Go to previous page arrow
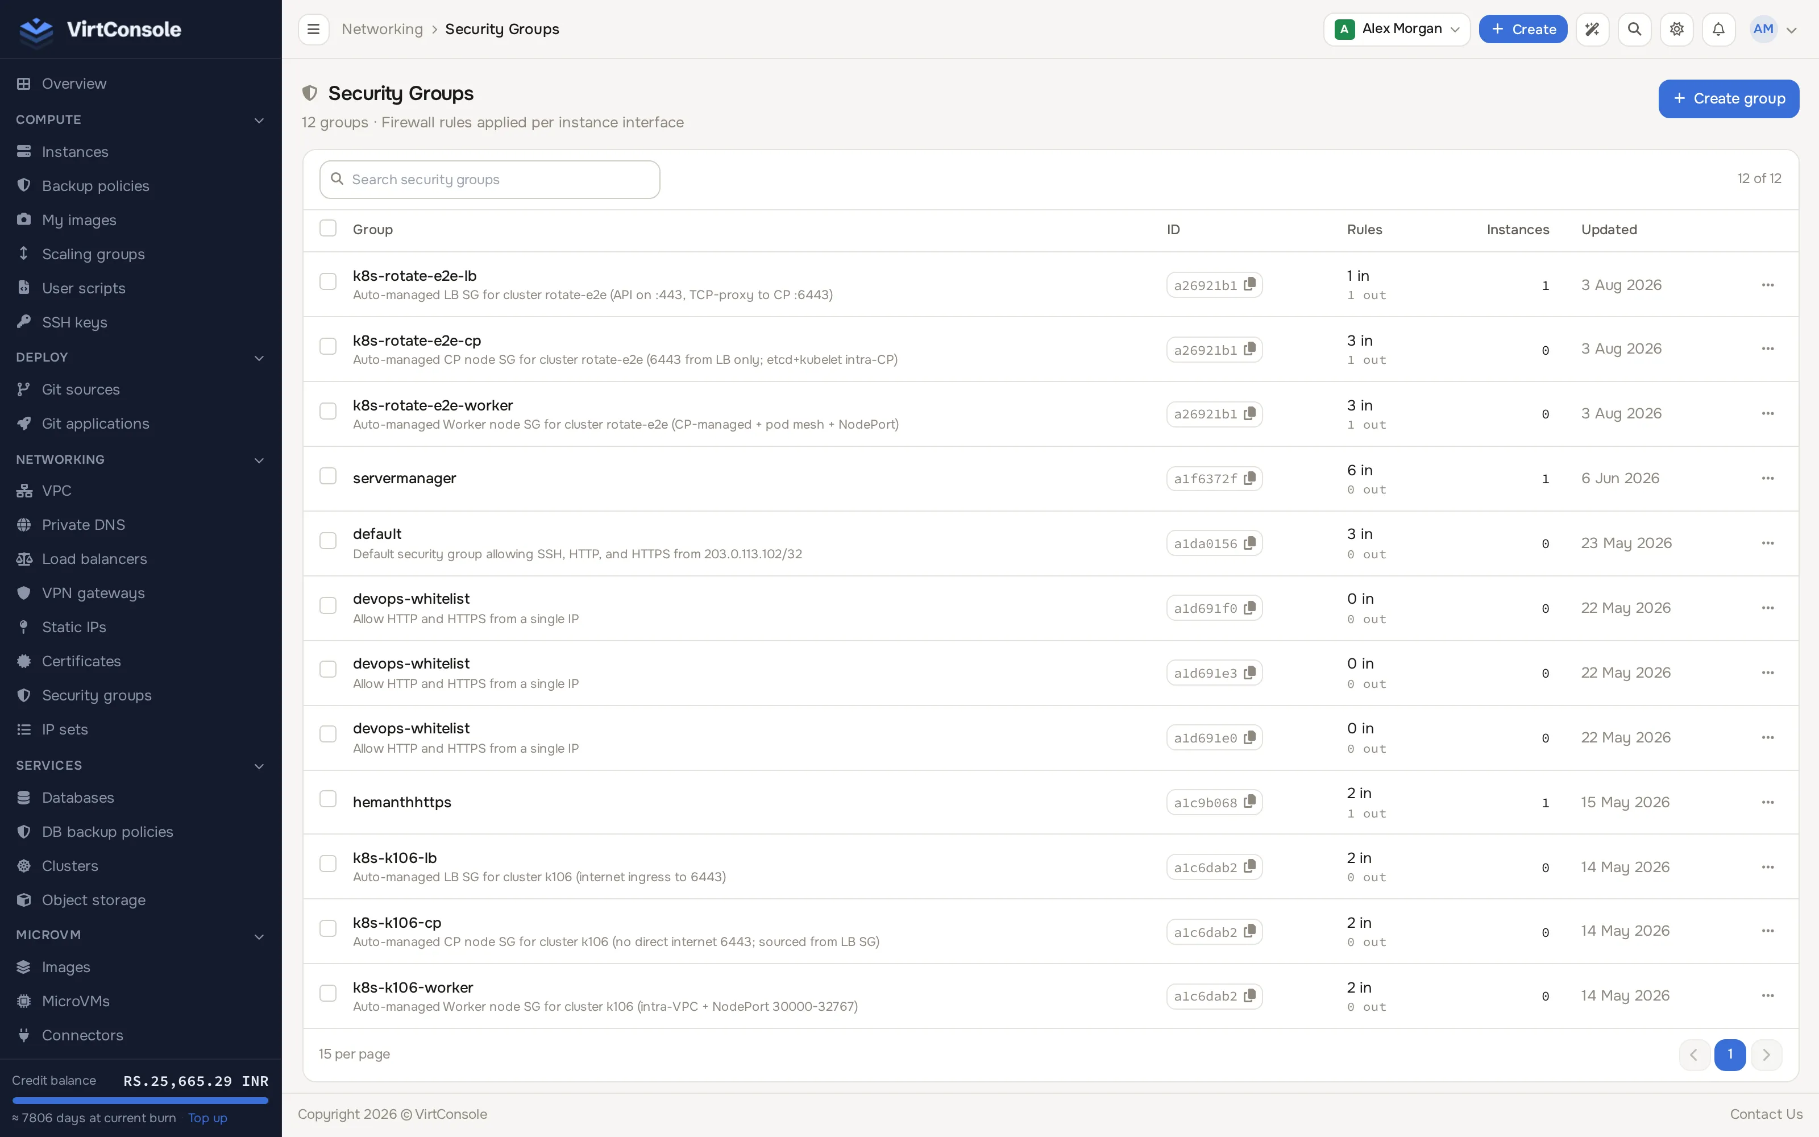This screenshot has width=1819, height=1137. (1694, 1054)
